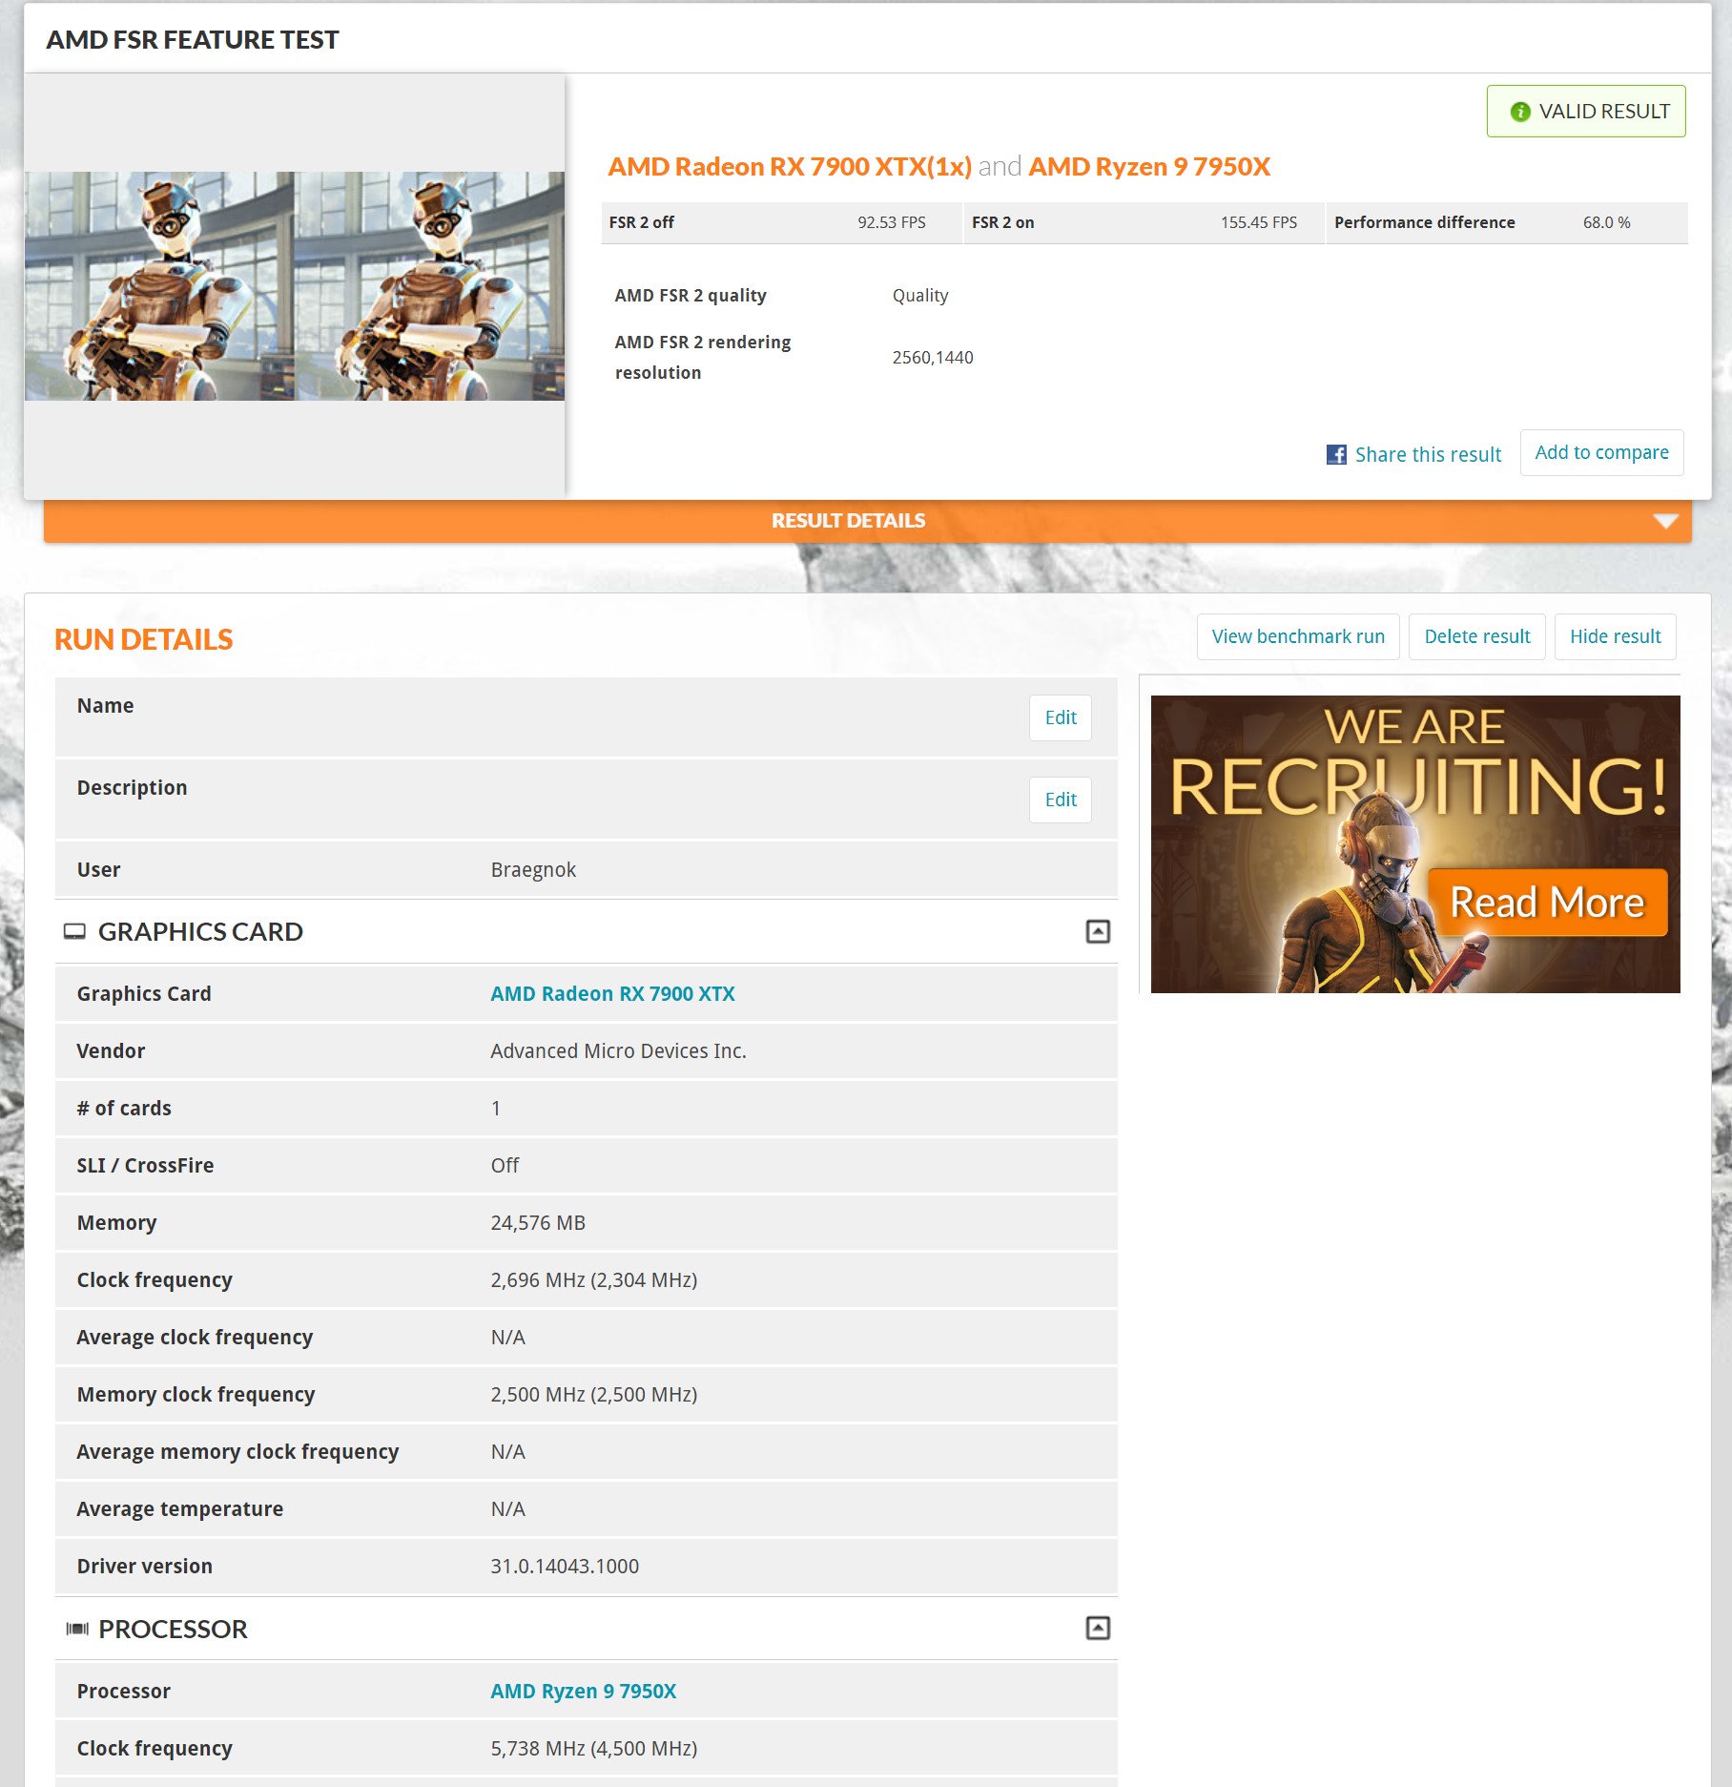This screenshot has height=1787, width=1732.
Task: Click the Run Details heading
Action: tap(143, 639)
